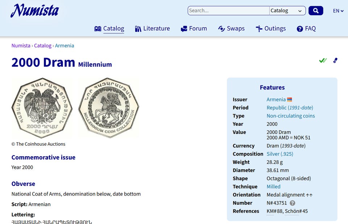Screen dimensions: 348x224
Task: Click the Swaps arrows icon
Action: [x=221, y=29]
